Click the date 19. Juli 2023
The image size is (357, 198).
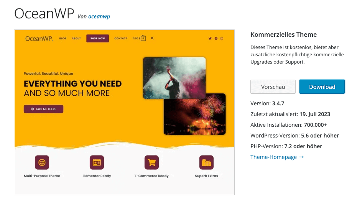coord(315,114)
